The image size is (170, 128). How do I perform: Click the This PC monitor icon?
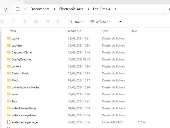(x=18, y=9)
